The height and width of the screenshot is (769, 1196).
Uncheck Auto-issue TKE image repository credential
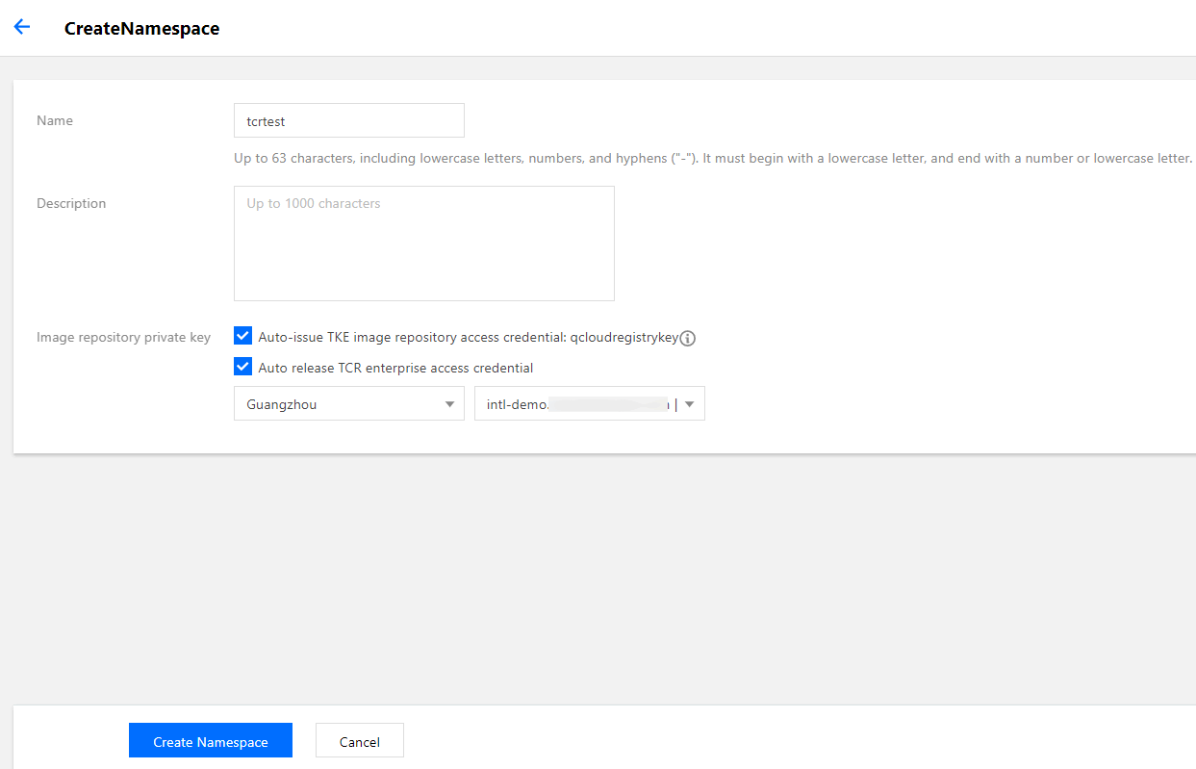click(243, 336)
